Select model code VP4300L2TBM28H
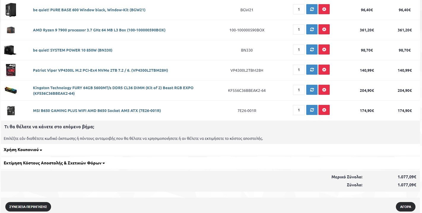422x213 pixels. click(247, 70)
